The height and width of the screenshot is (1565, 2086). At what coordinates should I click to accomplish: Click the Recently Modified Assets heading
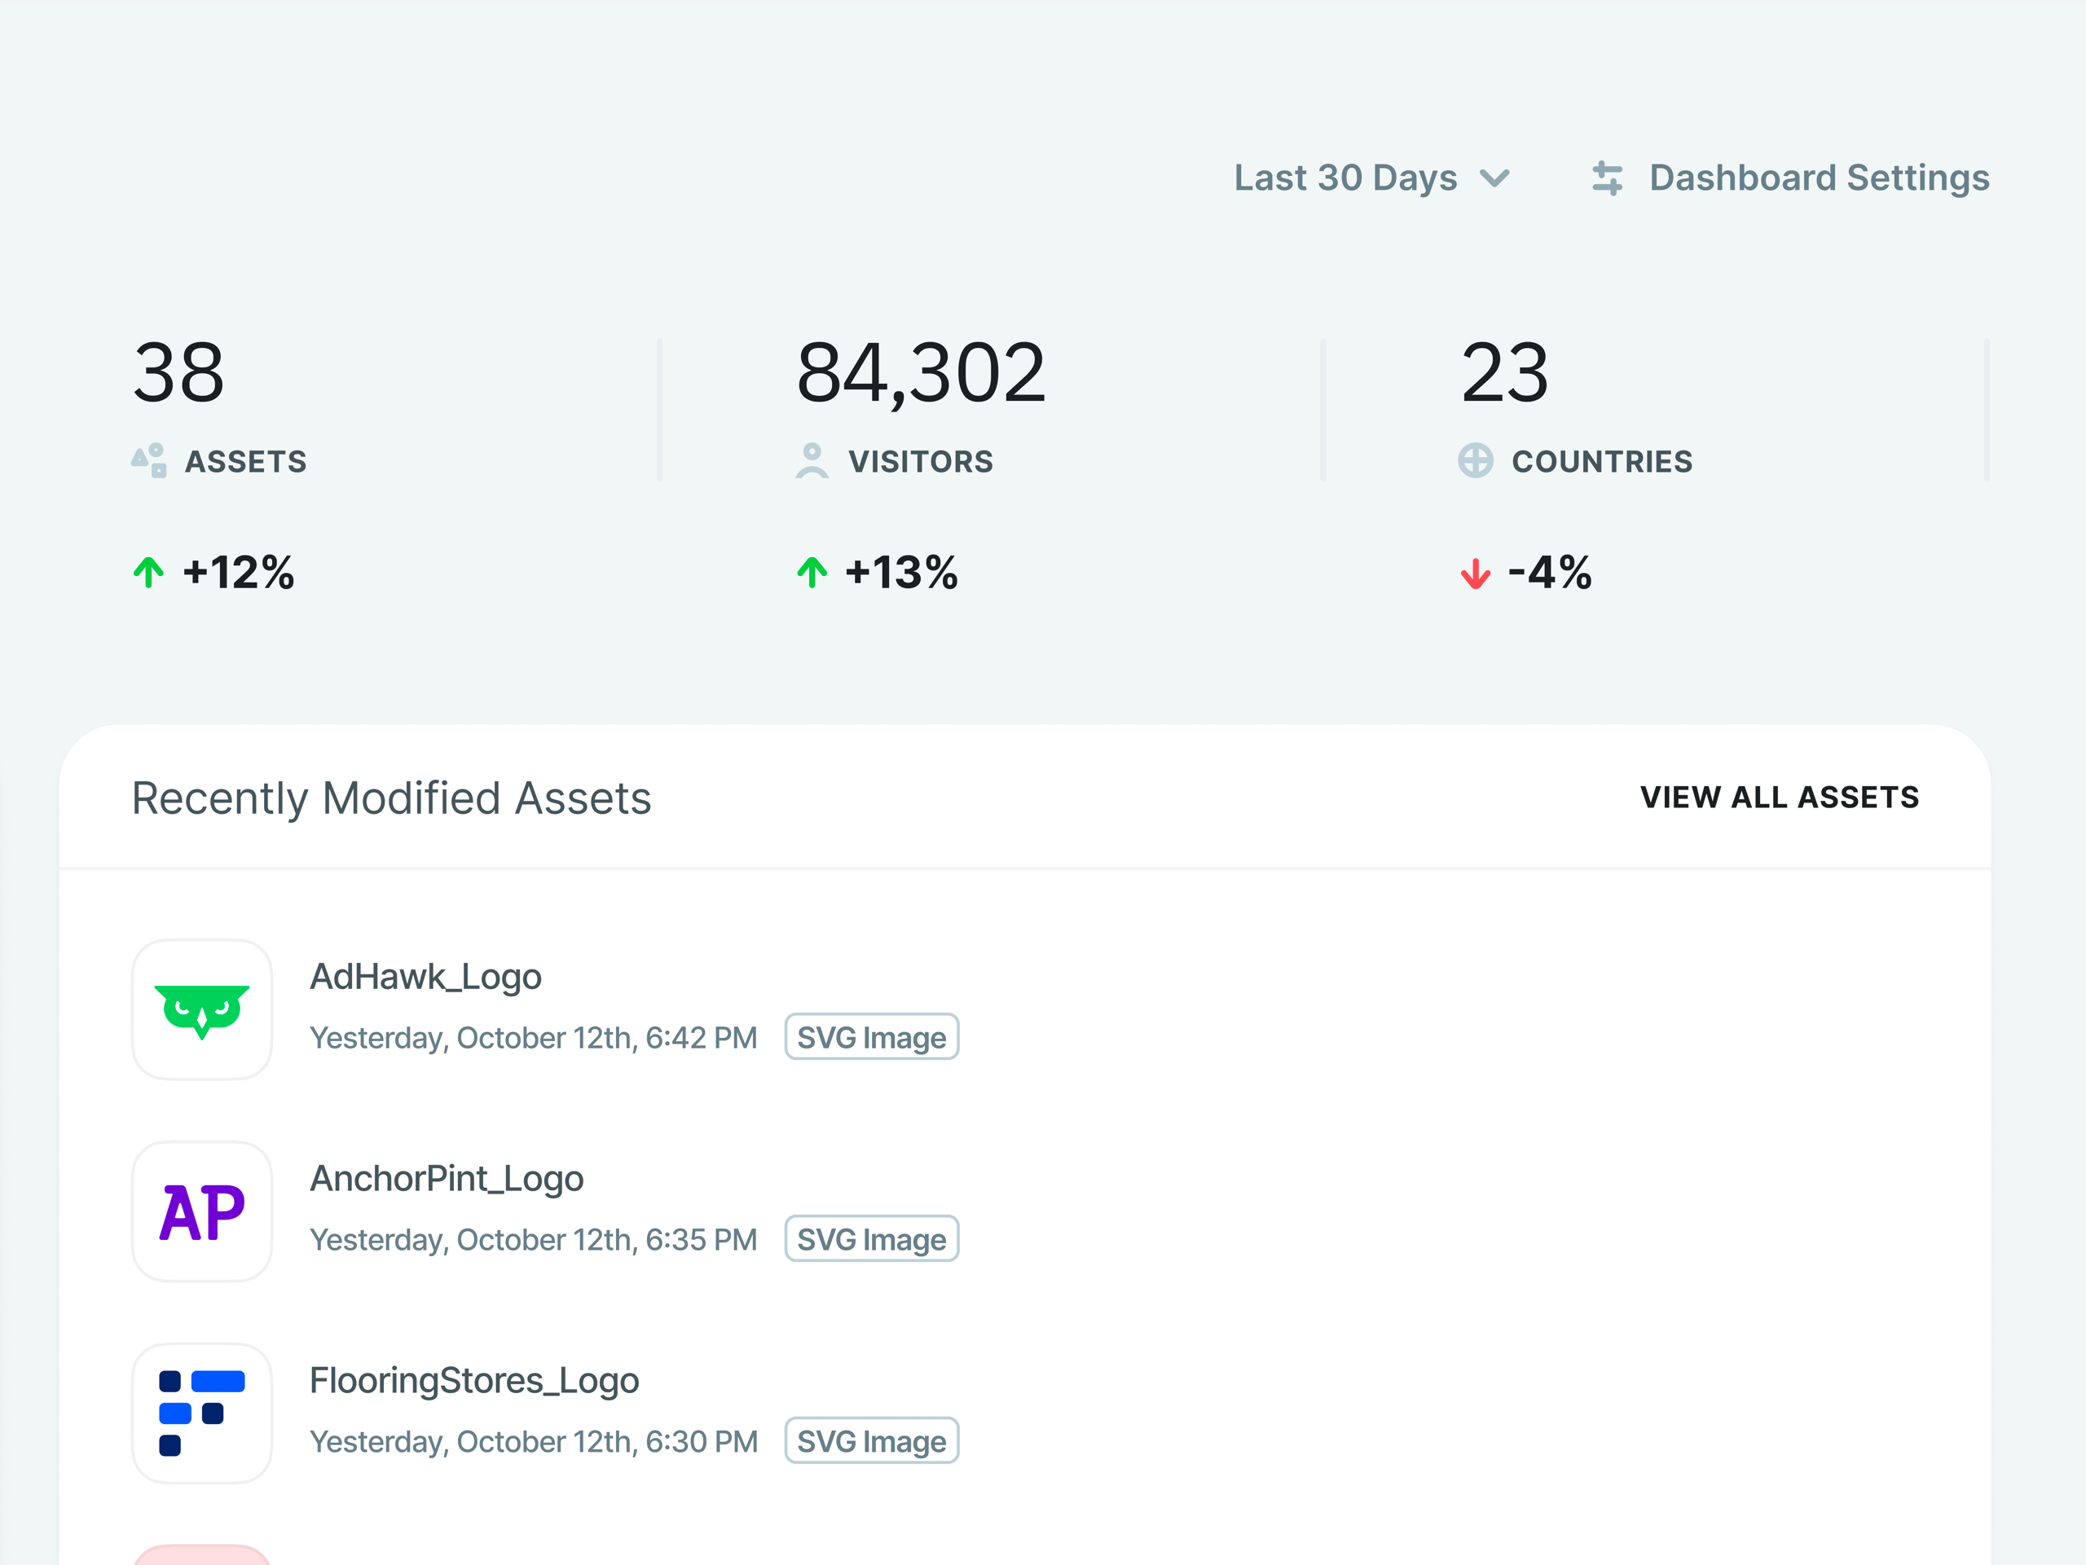(391, 798)
